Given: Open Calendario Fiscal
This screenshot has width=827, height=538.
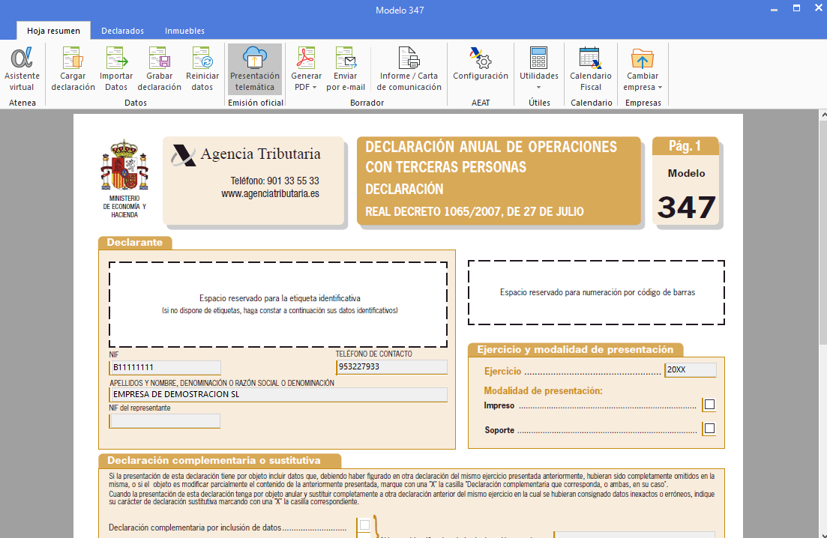Looking at the screenshot, I should [x=591, y=69].
